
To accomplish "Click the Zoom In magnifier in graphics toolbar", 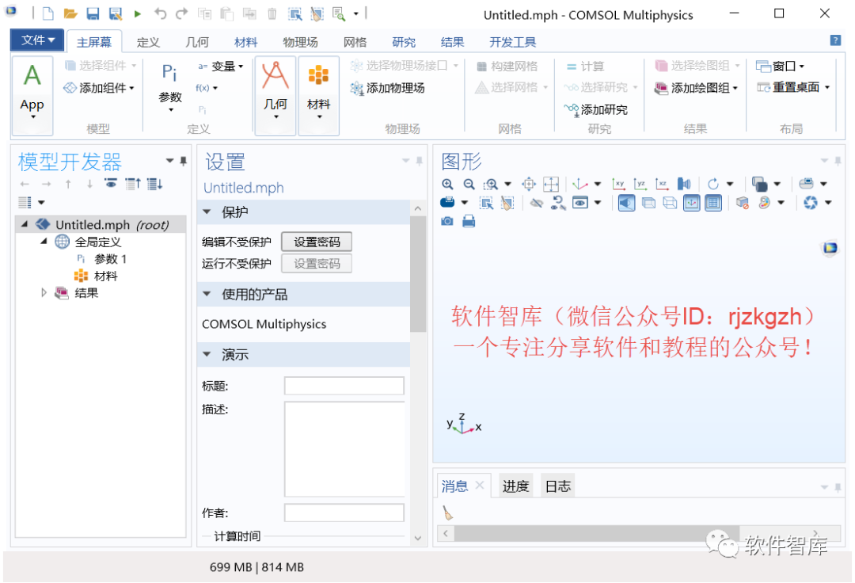I will coord(447,185).
